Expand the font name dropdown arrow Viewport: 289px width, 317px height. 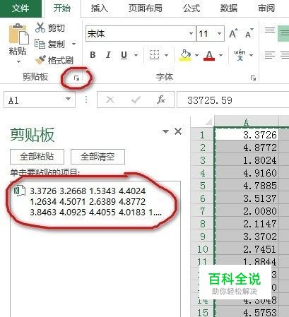tap(191, 34)
